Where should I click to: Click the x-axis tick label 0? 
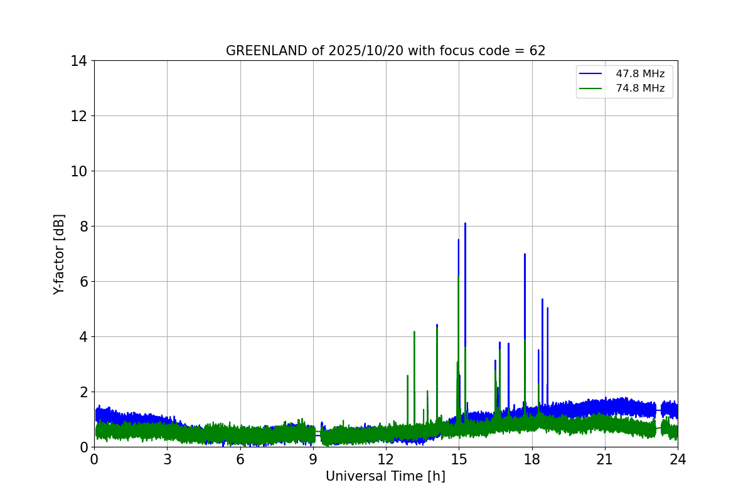(94, 459)
